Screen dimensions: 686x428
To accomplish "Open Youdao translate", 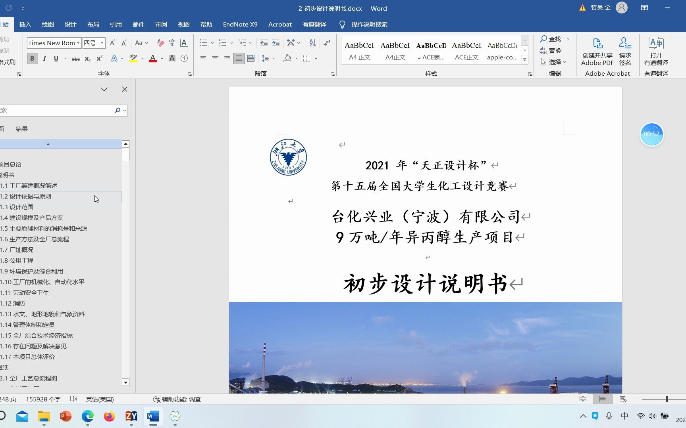I will point(656,52).
